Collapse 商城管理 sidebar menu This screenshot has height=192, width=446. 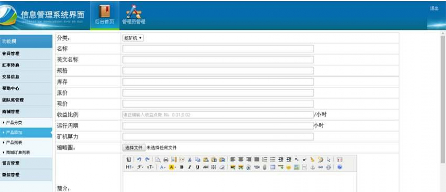[x=26, y=112]
